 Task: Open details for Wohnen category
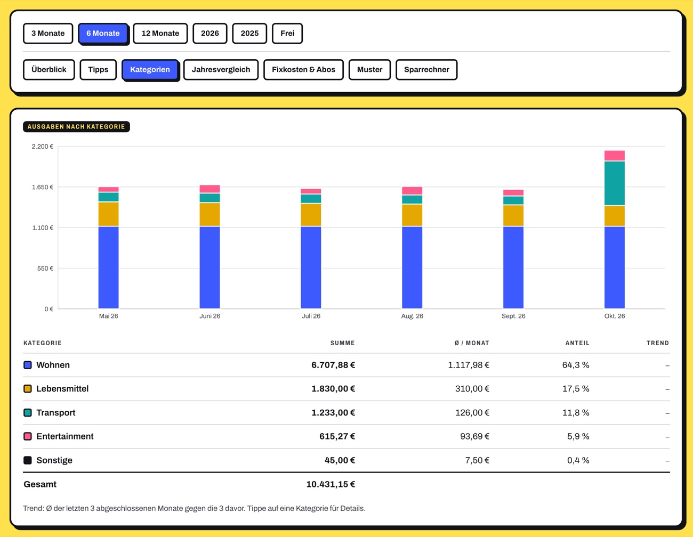(x=346, y=365)
